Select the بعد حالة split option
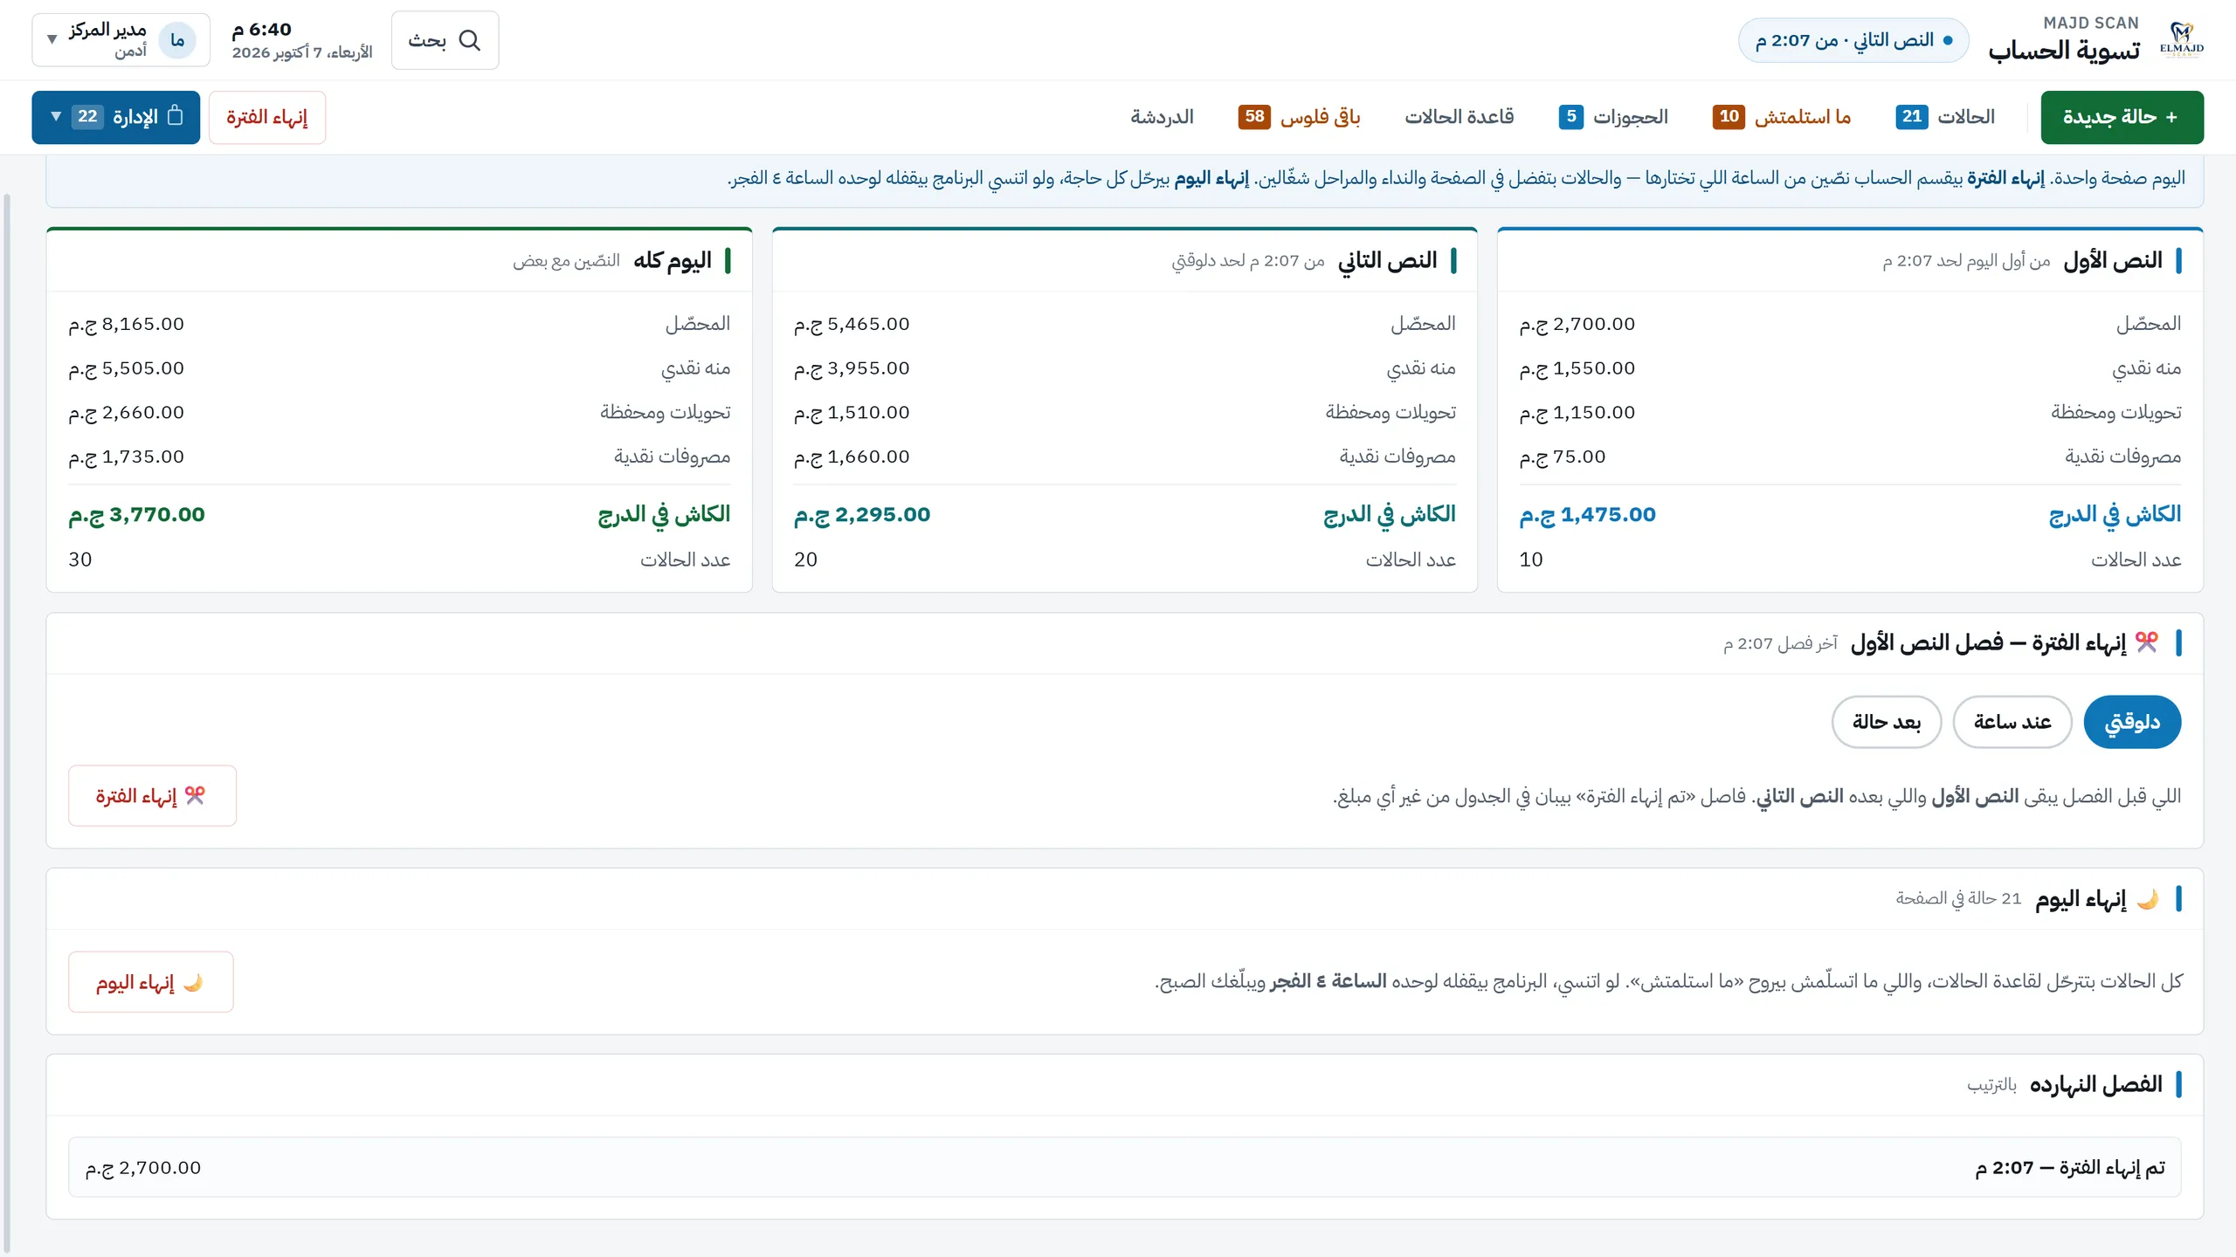This screenshot has width=2236, height=1257. click(1887, 722)
